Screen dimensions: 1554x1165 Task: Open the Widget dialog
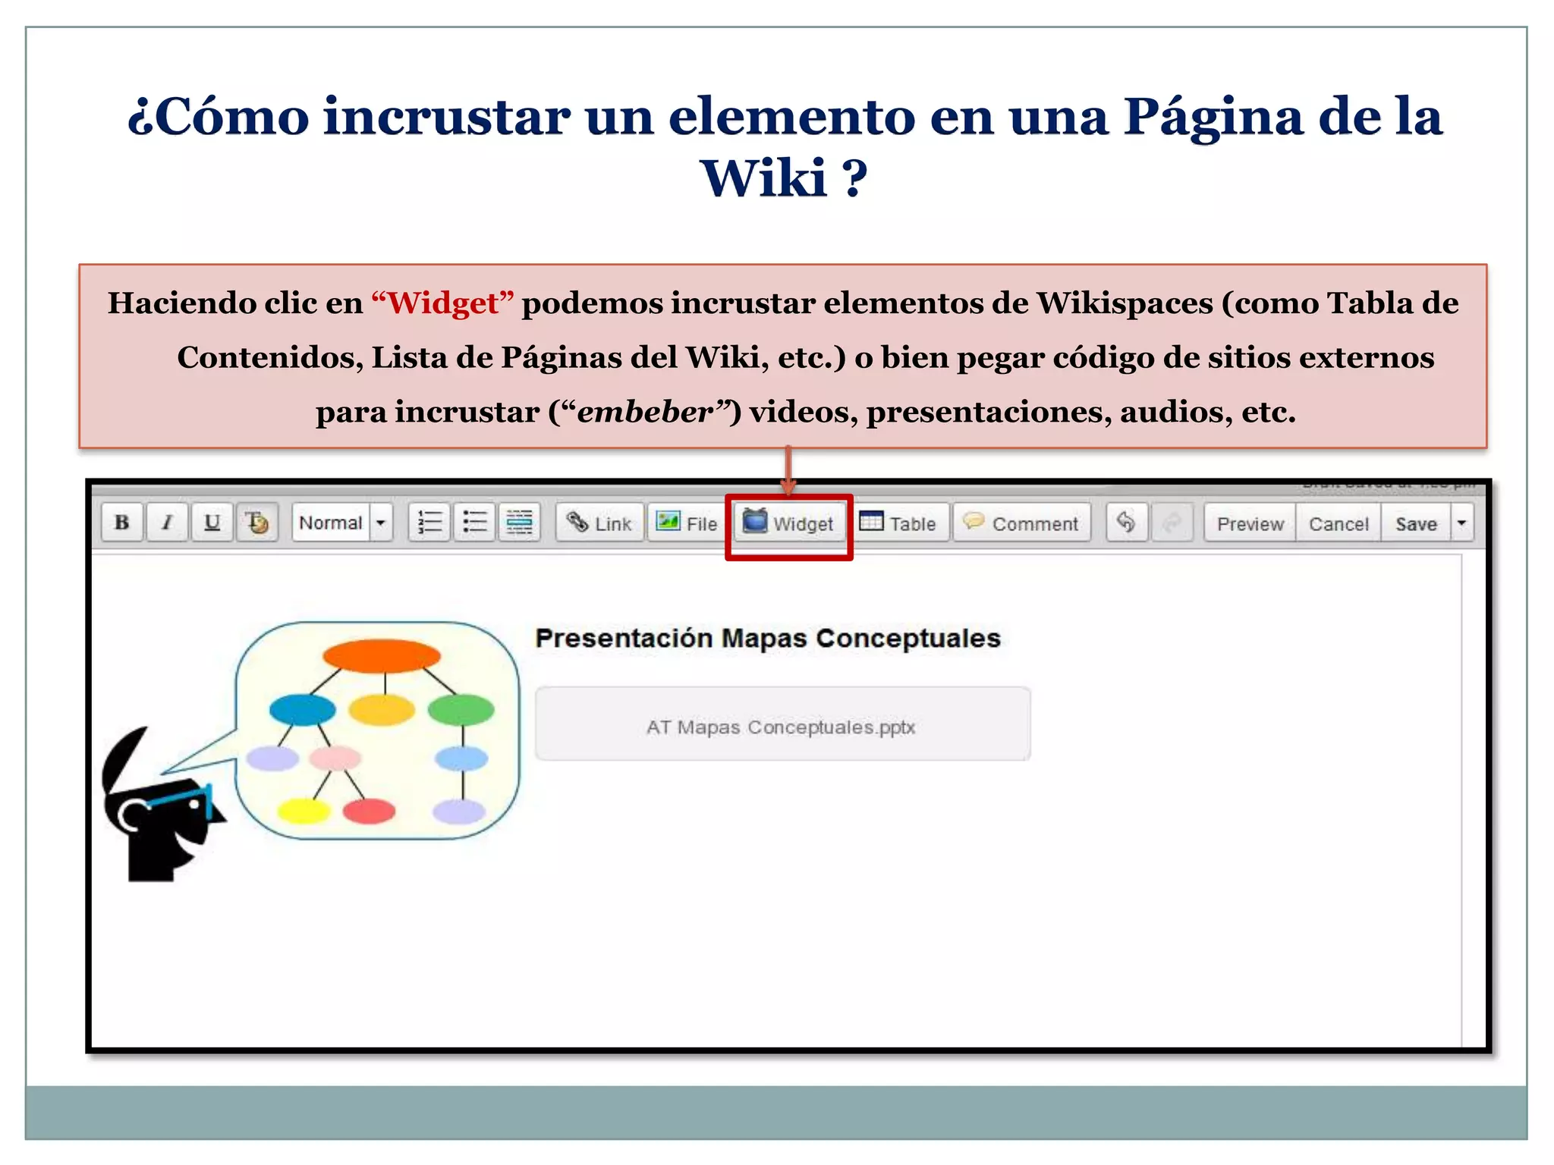coord(789,523)
